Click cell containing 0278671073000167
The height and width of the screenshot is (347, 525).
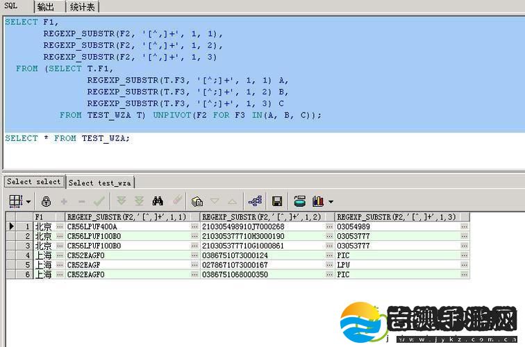point(262,265)
